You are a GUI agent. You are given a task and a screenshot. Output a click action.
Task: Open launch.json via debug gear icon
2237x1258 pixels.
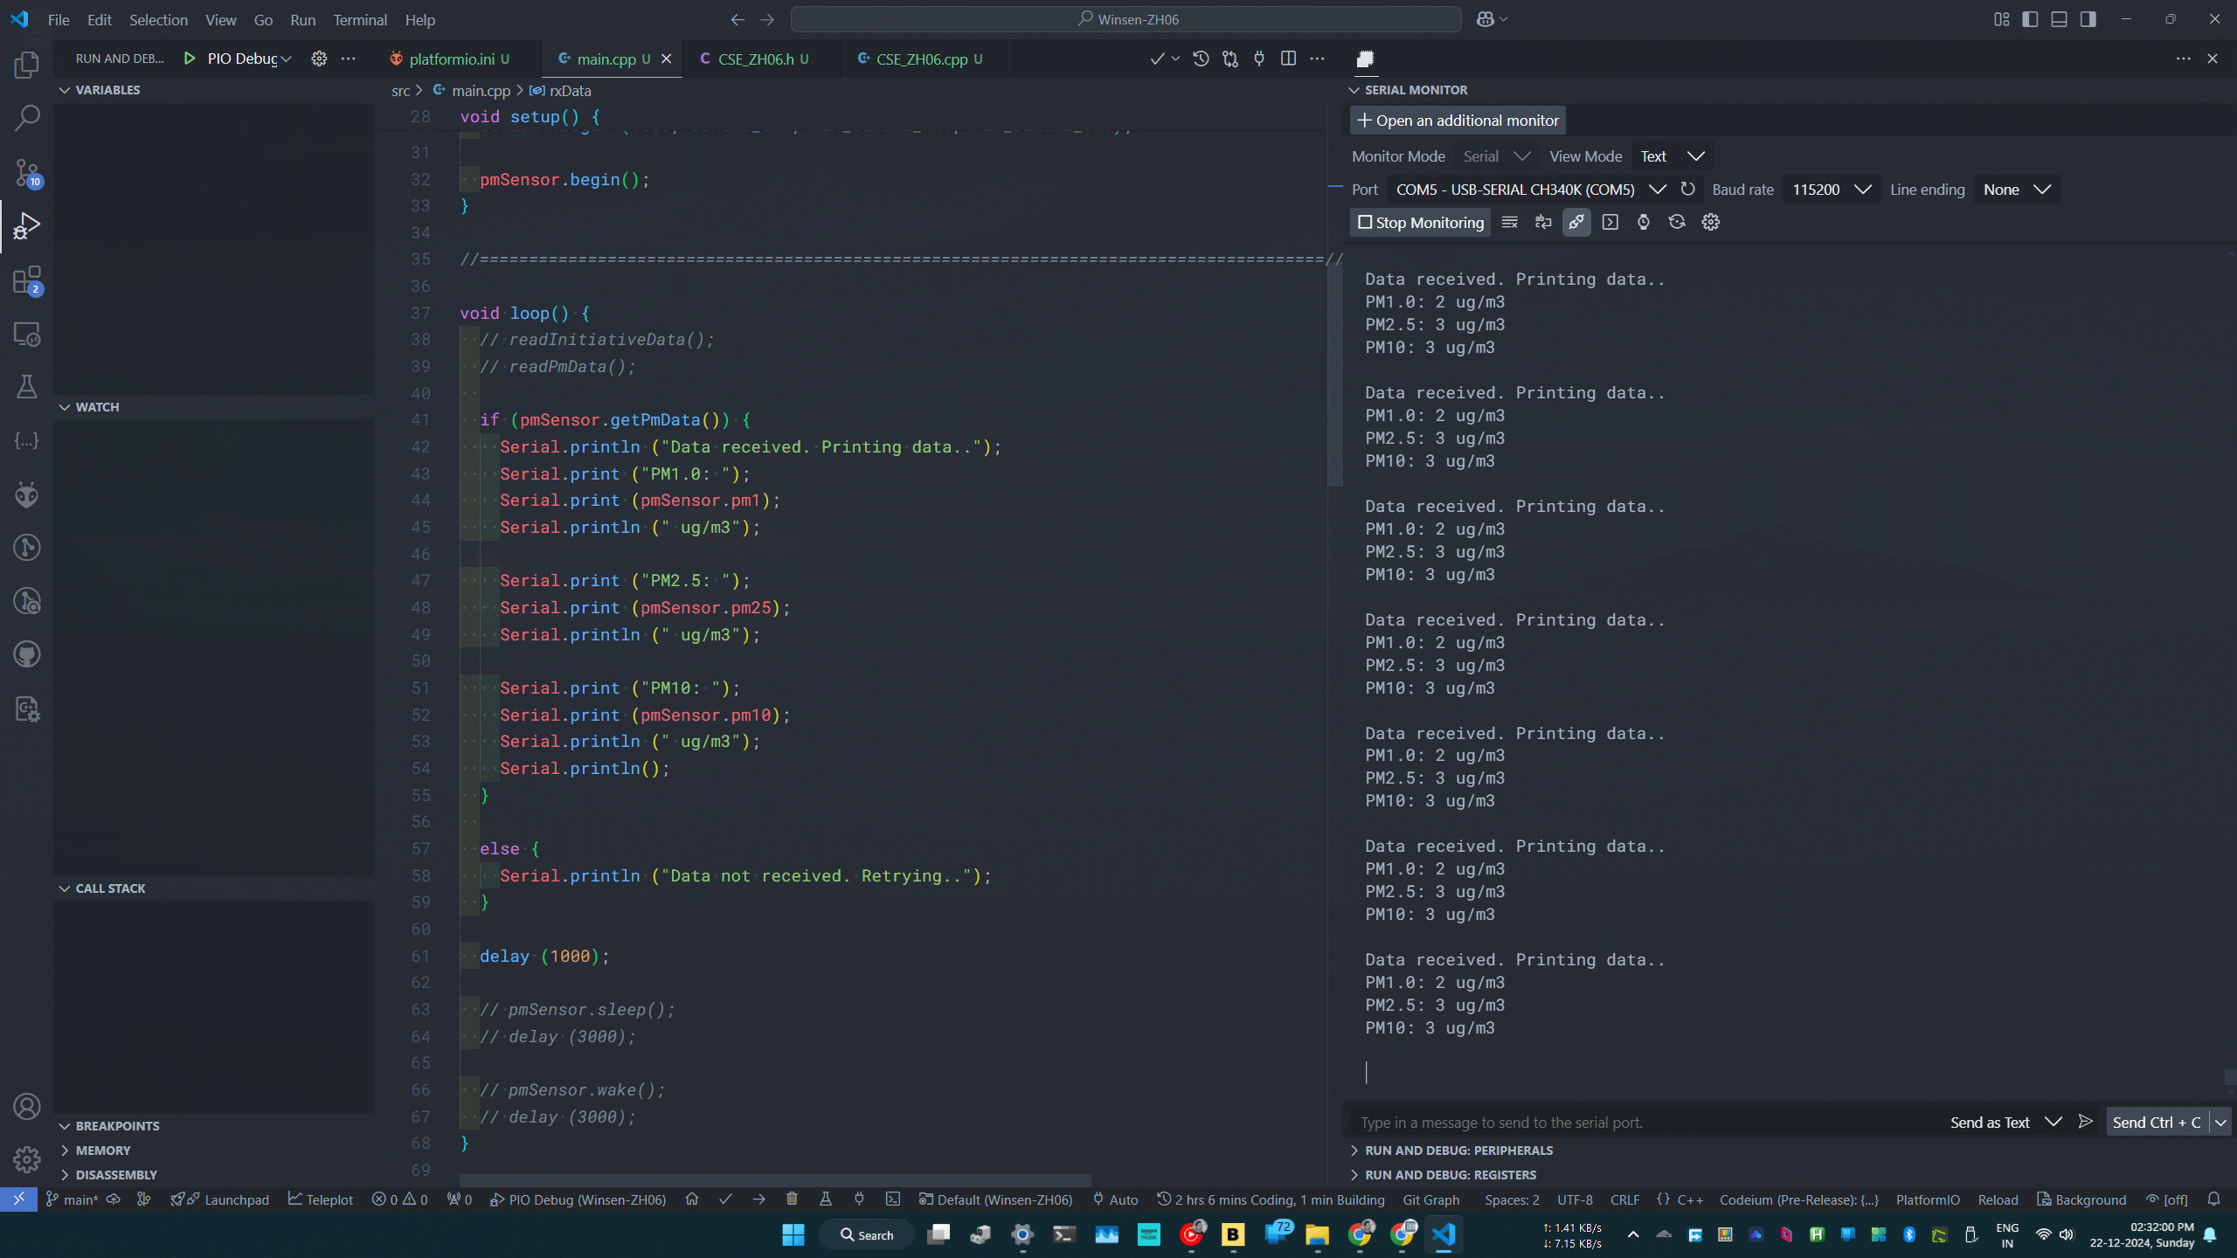pyautogui.click(x=319, y=59)
